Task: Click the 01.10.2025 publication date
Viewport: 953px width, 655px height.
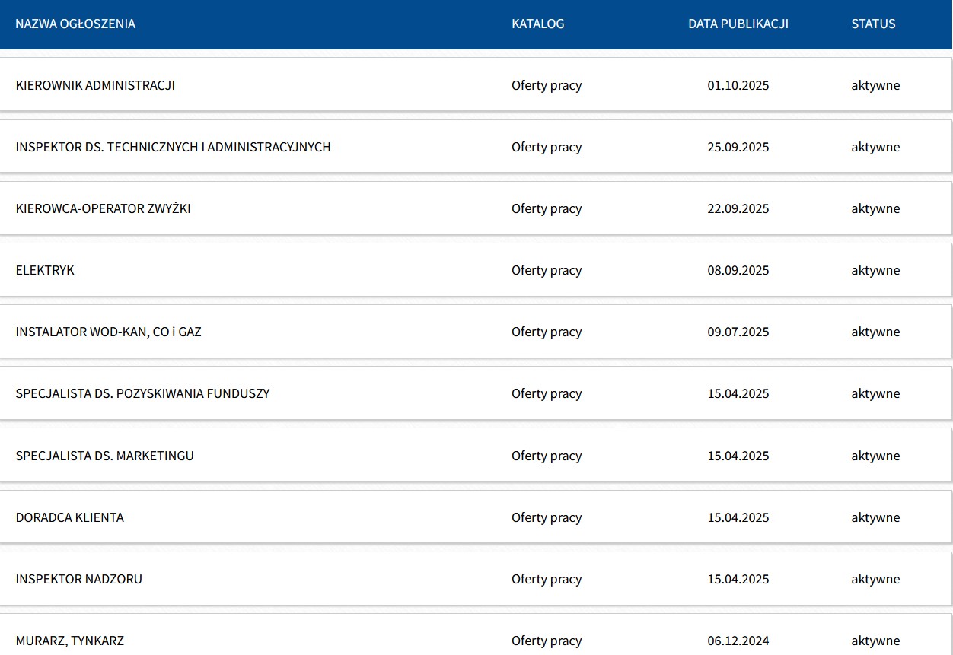Action: coord(738,85)
